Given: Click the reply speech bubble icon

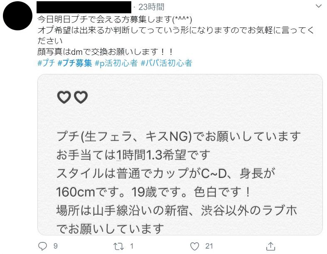Looking at the screenshot, I should (x=42, y=246).
